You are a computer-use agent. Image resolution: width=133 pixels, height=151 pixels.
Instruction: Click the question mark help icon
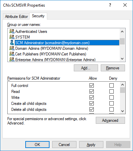point(110,5)
